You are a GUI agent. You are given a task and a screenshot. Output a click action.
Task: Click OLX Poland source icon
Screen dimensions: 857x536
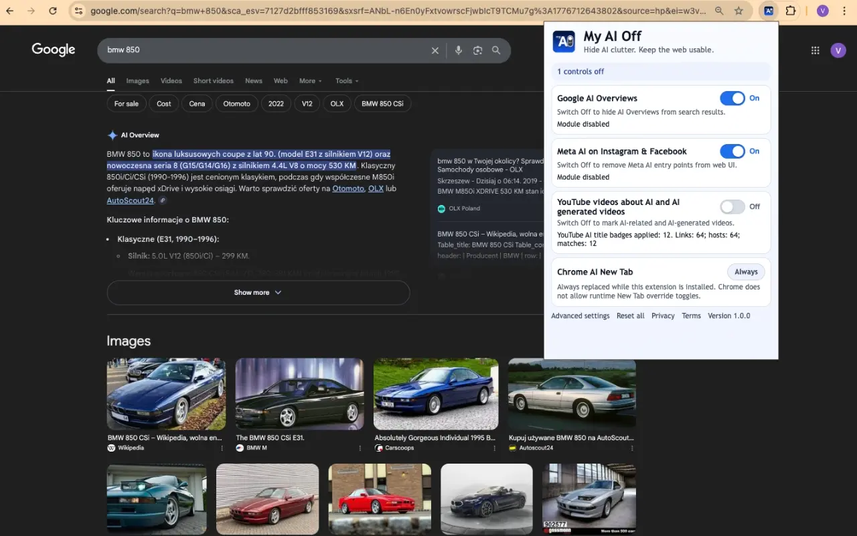click(x=441, y=208)
